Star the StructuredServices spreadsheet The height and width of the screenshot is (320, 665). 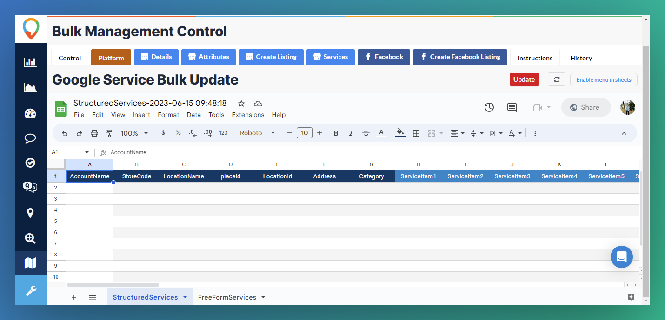(241, 104)
